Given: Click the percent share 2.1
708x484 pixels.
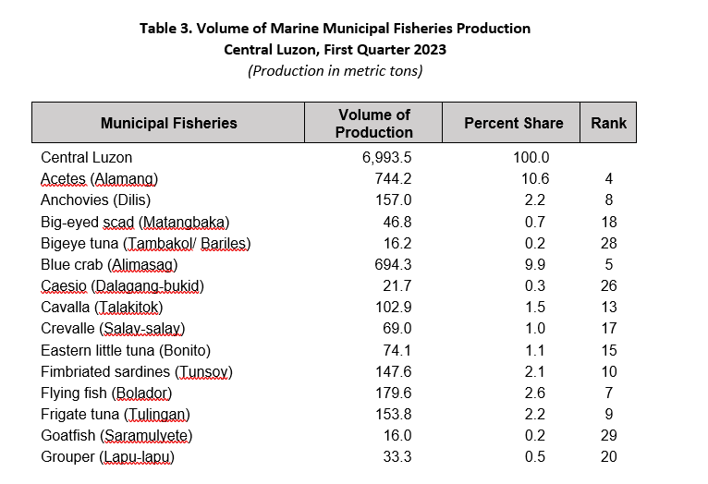Looking at the screenshot, I should click(x=535, y=371).
